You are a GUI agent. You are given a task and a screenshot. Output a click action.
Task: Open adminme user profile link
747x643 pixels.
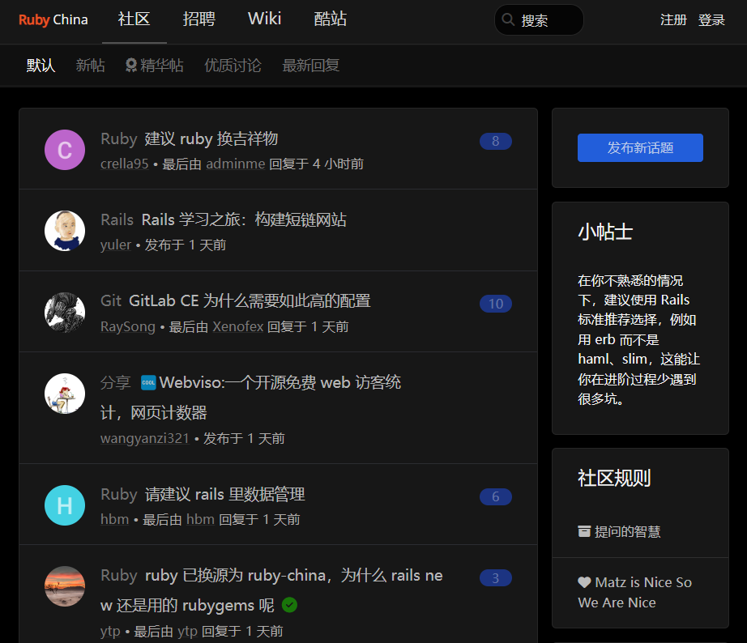235,164
